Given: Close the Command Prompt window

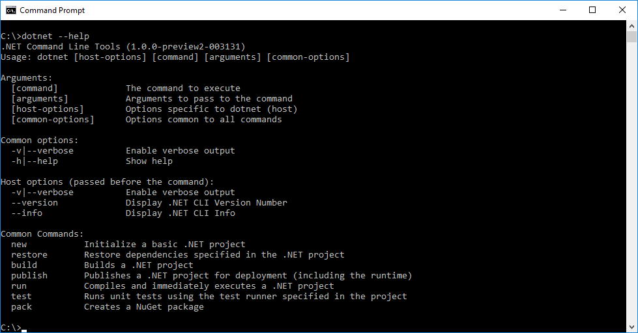Looking at the screenshot, I should pos(622,10).
